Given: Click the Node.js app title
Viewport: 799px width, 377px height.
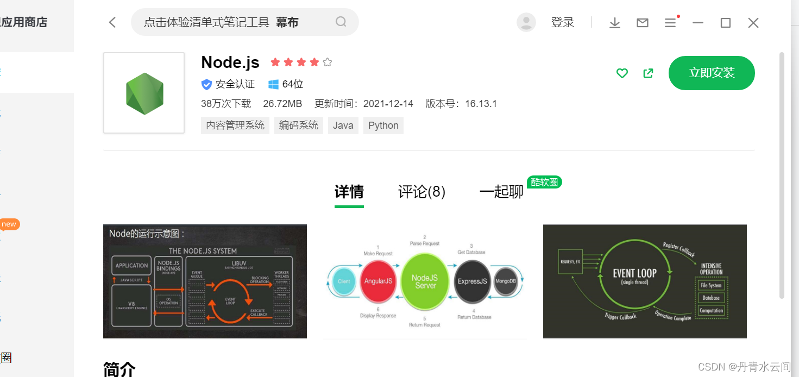Looking at the screenshot, I should point(230,62).
